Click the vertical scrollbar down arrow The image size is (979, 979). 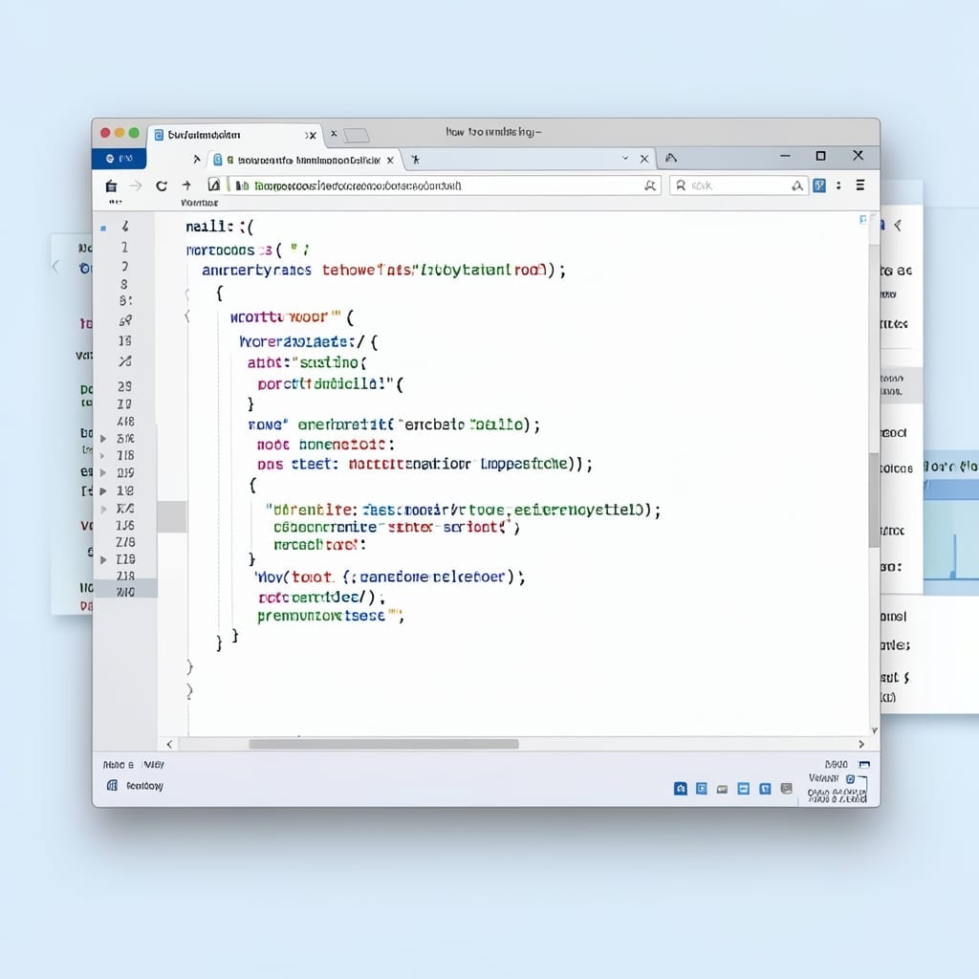tap(874, 729)
